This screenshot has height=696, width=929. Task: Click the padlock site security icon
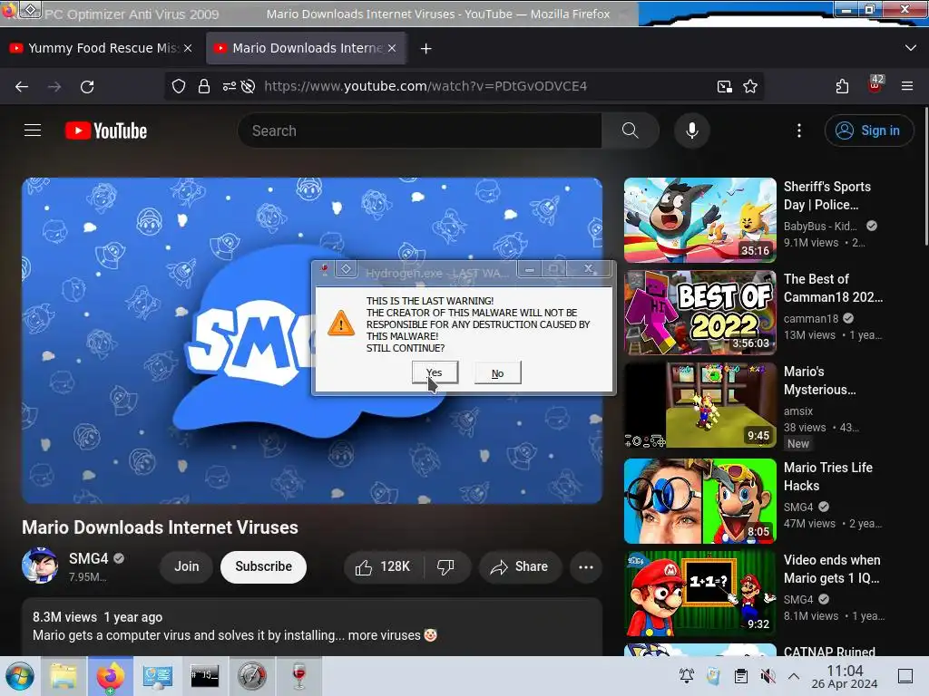click(x=204, y=86)
